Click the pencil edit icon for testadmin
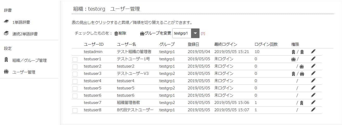Viewport: 342px width, 125px height. pyautogui.click(x=313, y=52)
